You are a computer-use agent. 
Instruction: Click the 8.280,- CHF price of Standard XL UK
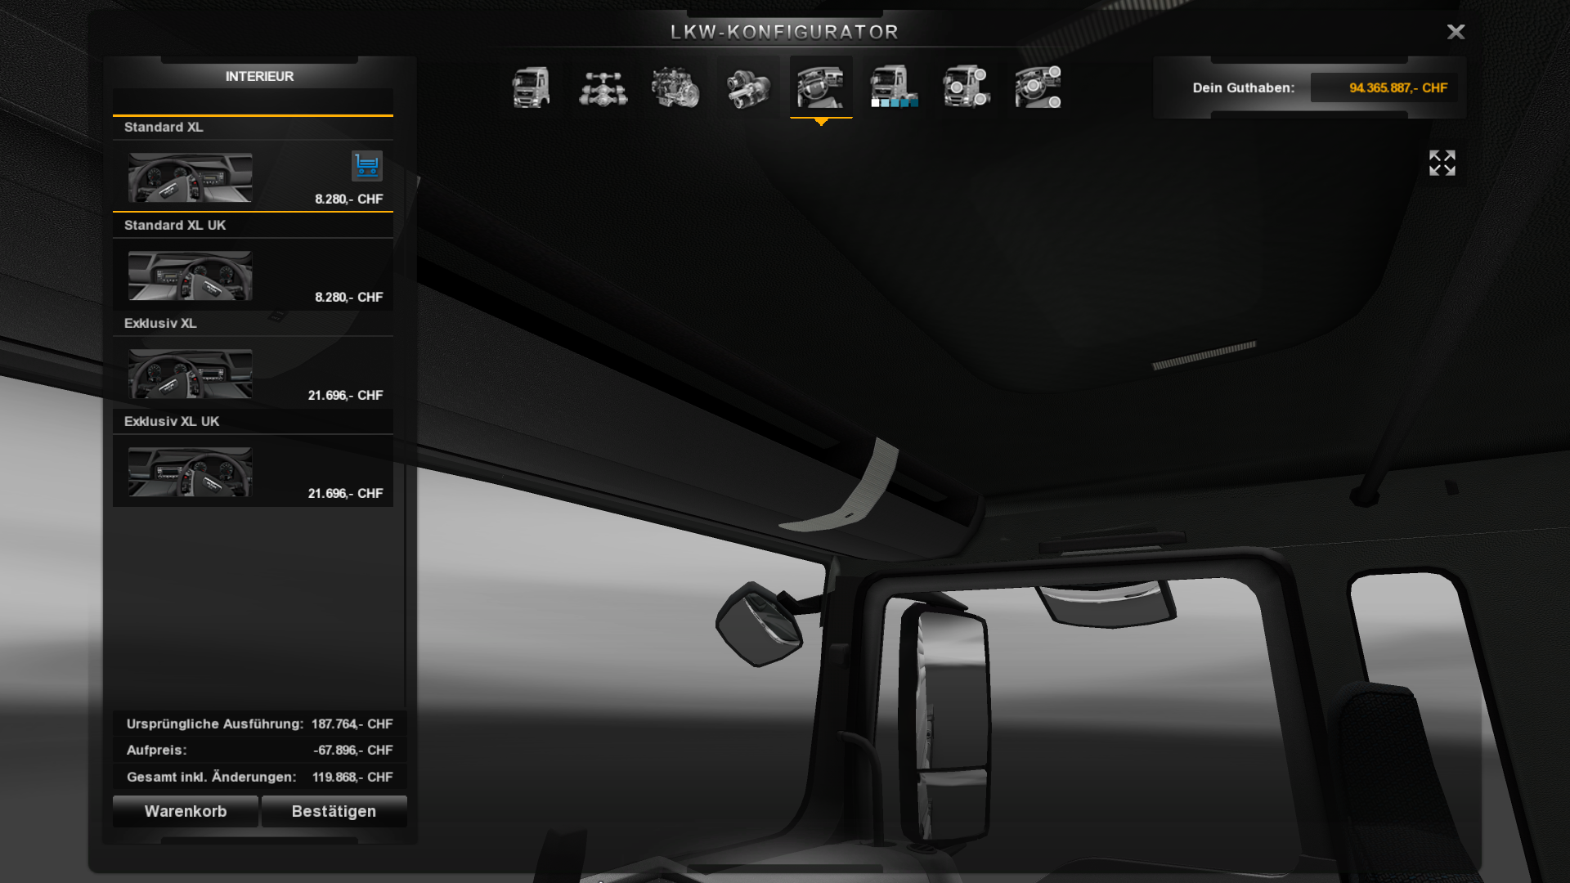(349, 297)
